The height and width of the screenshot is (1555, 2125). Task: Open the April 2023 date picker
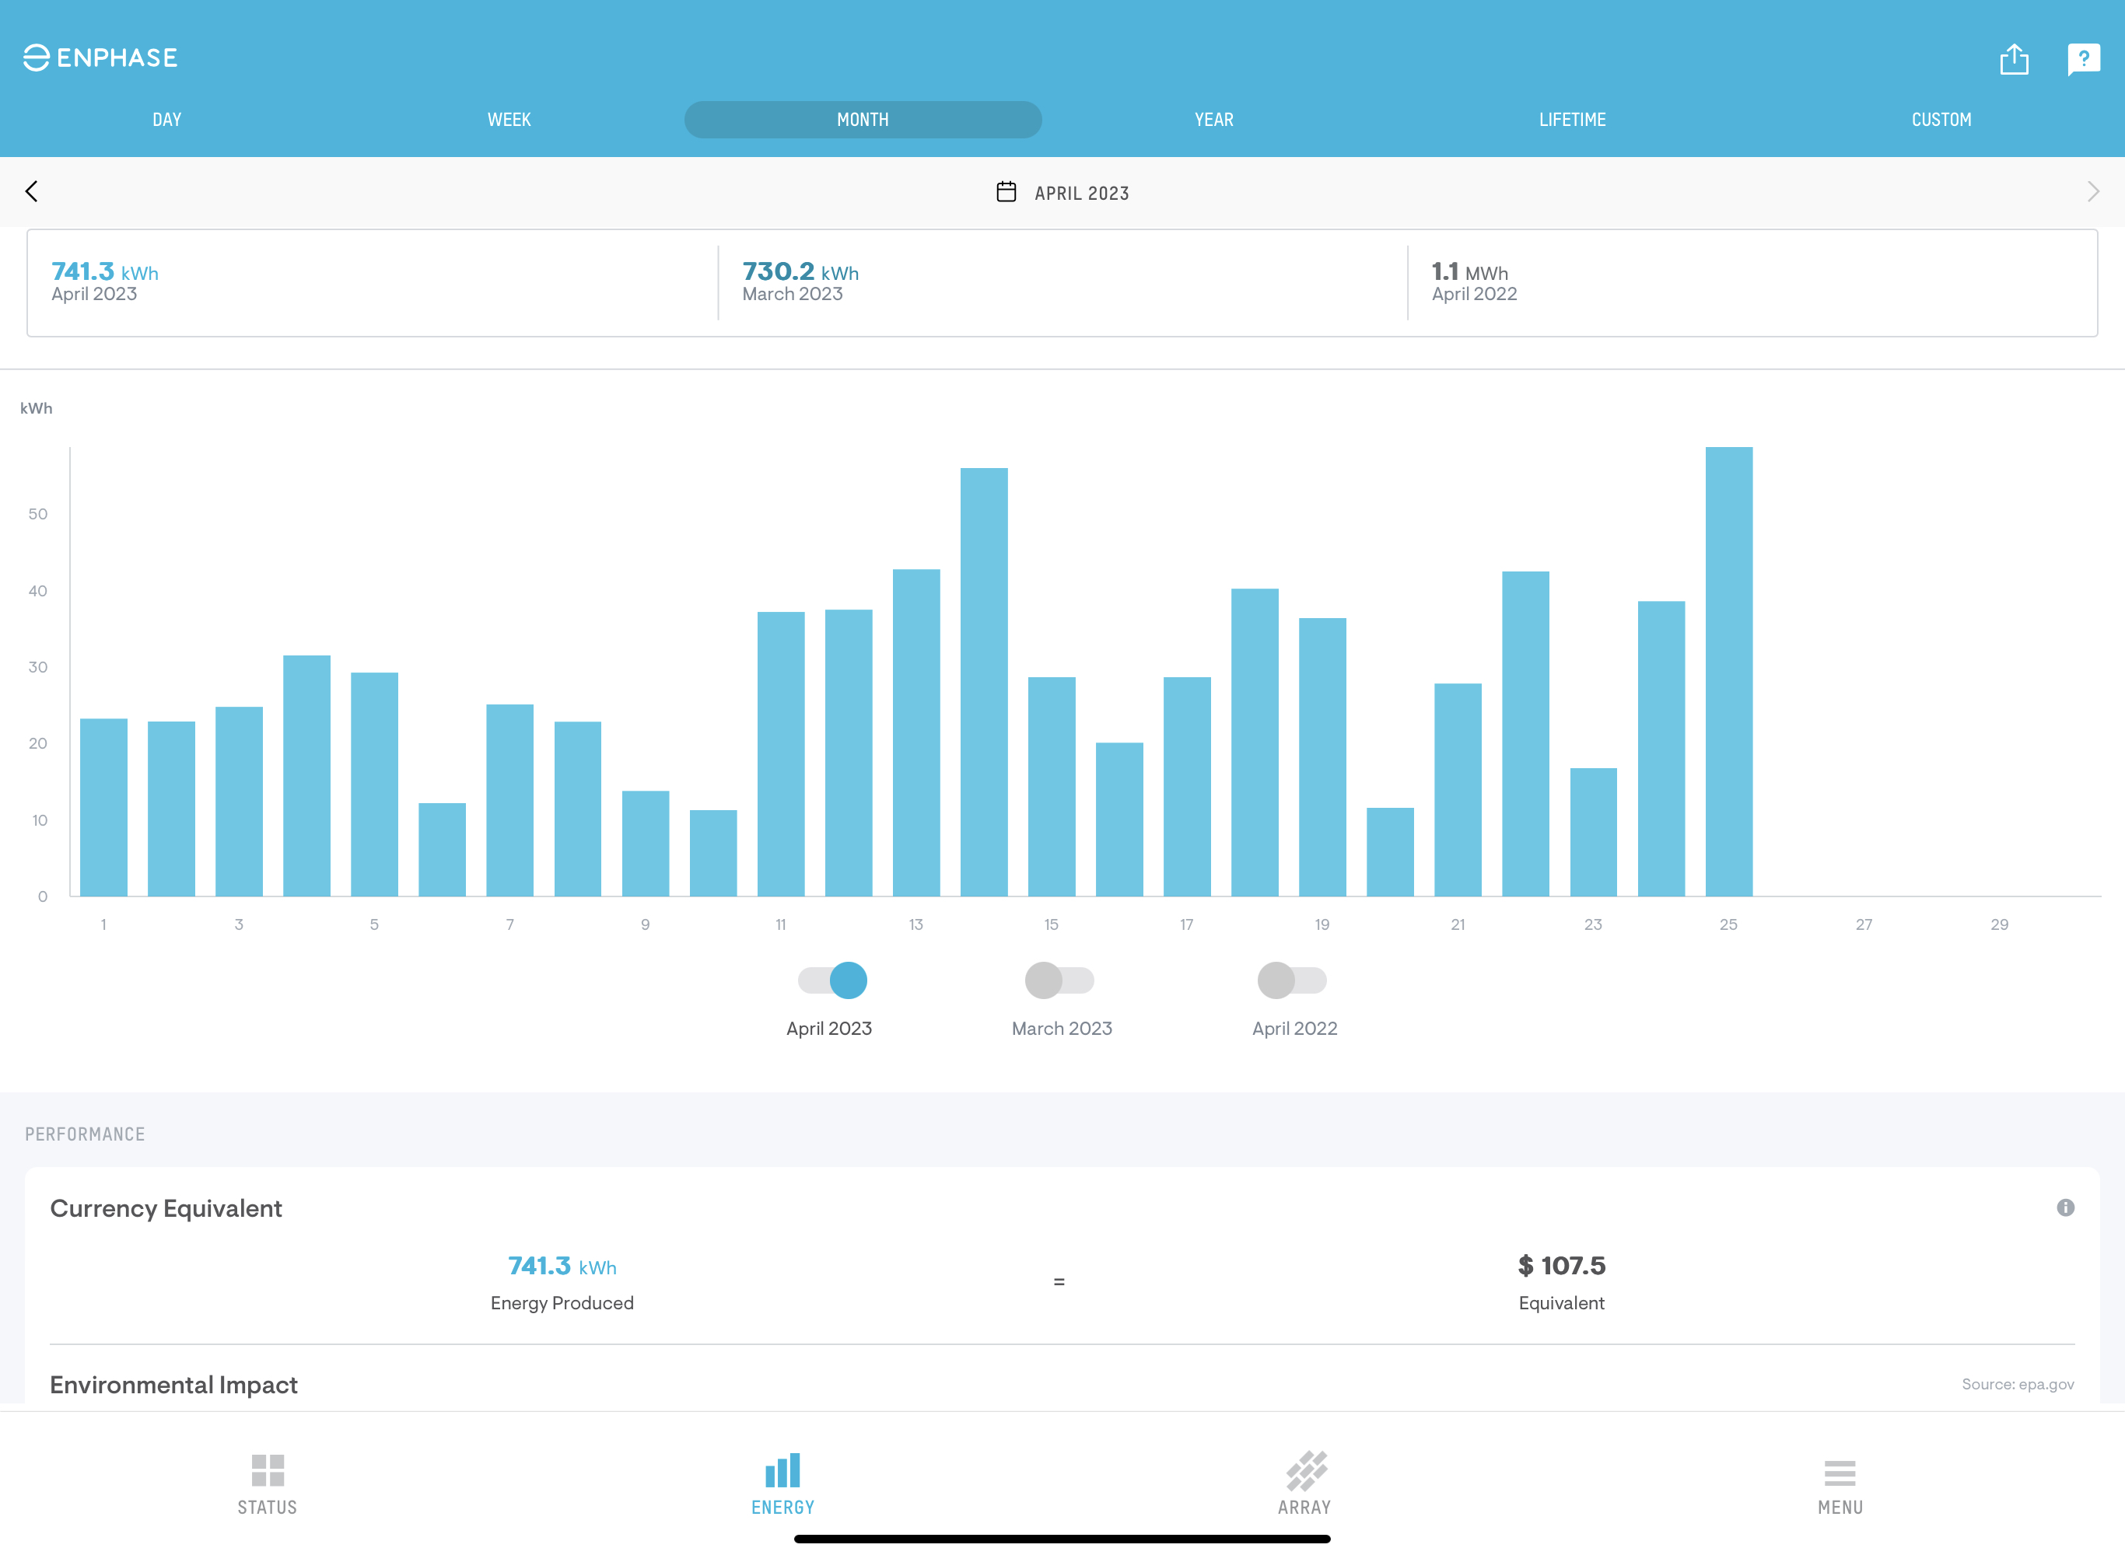(x=1062, y=193)
